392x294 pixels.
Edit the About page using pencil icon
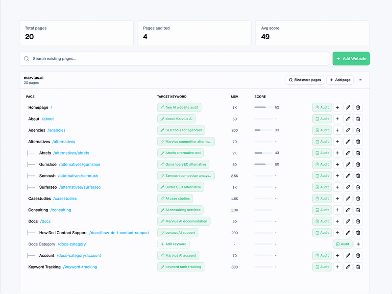tap(348, 119)
